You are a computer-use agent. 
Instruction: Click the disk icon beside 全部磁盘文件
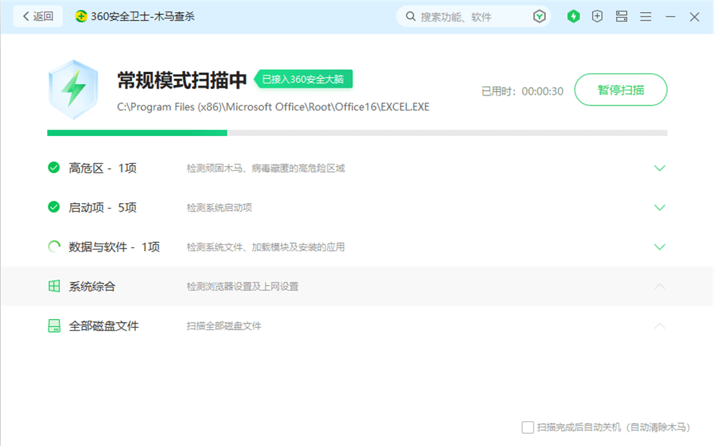pyautogui.click(x=54, y=326)
